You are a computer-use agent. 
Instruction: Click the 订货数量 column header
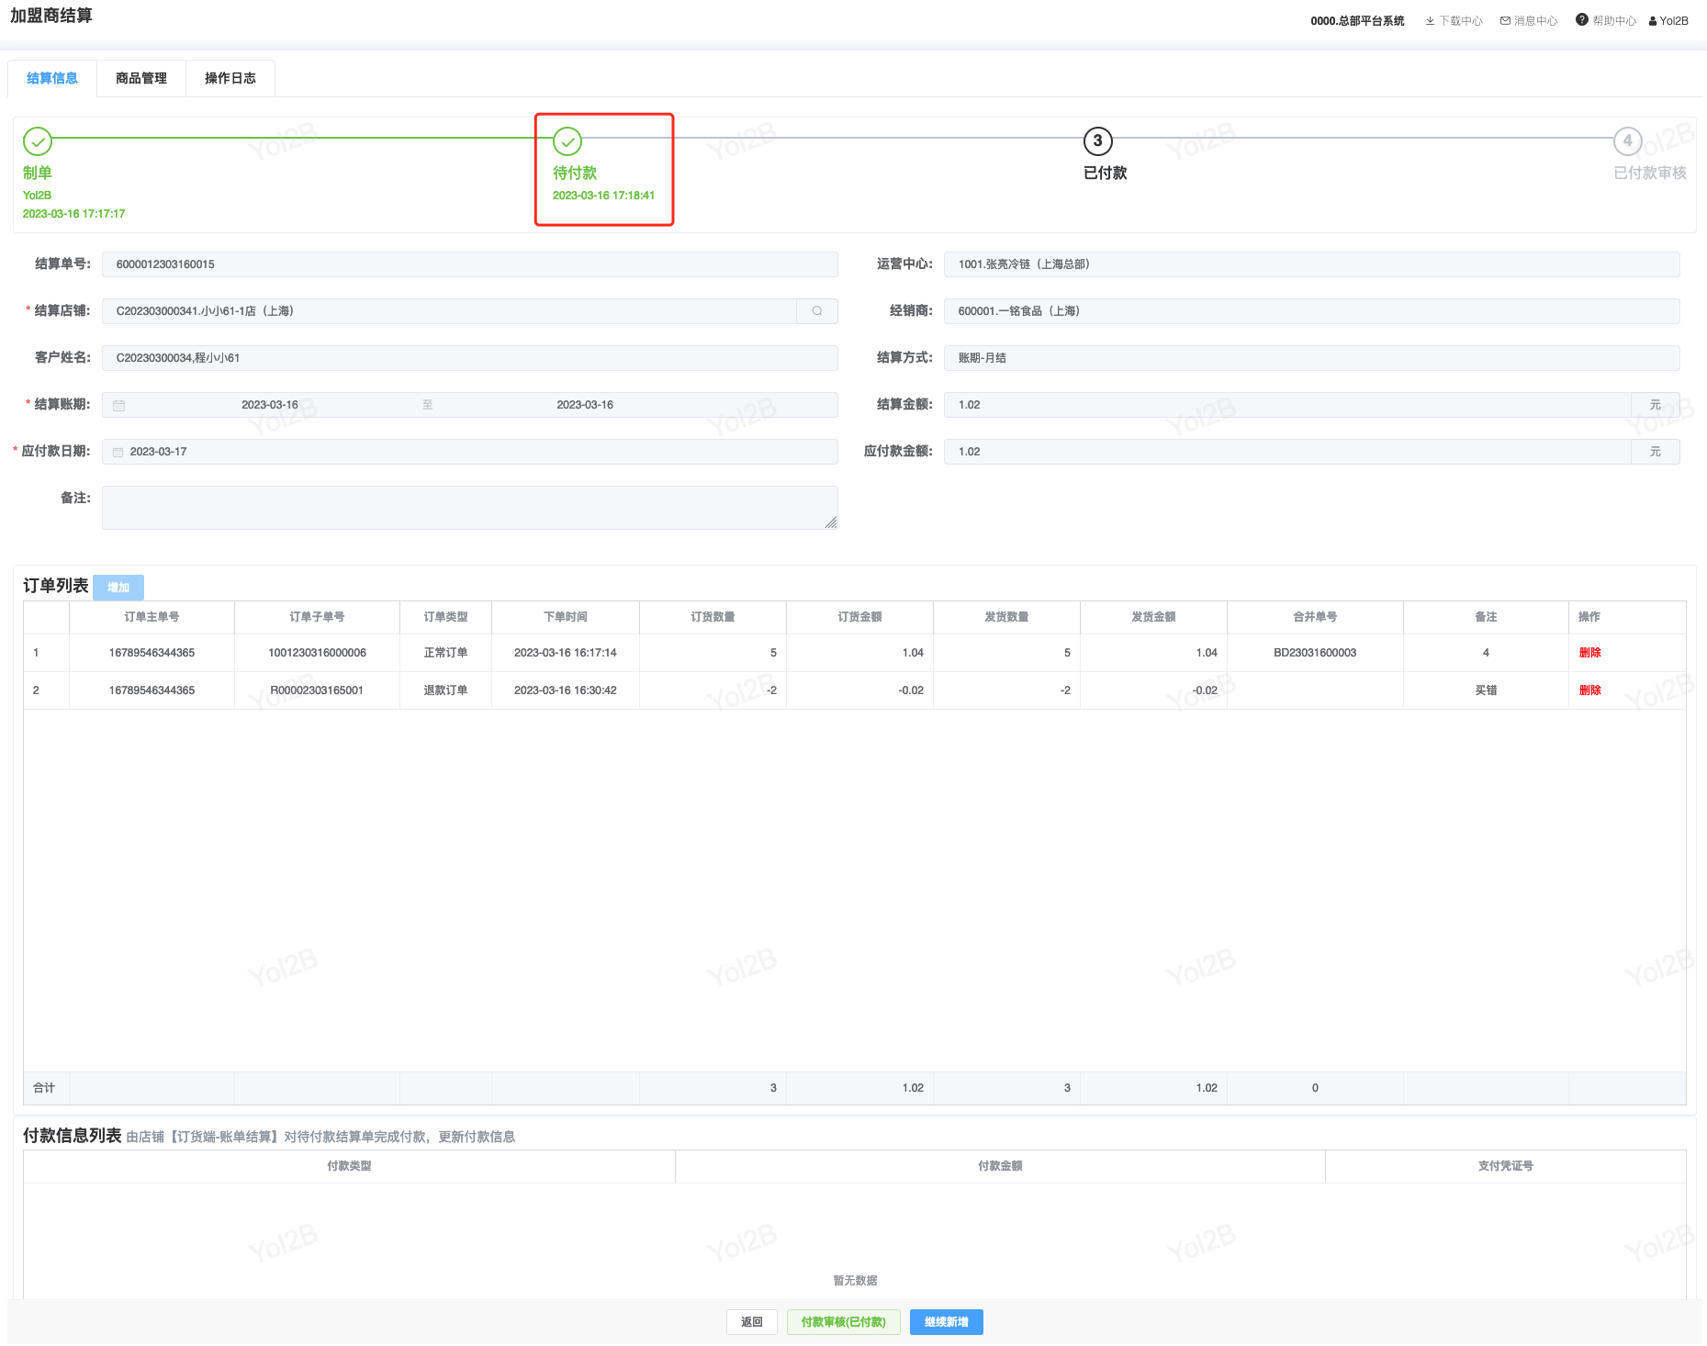click(713, 617)
